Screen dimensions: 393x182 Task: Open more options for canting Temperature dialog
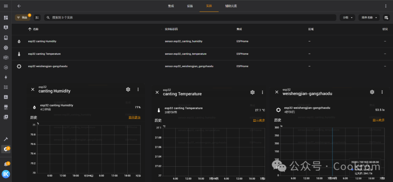[x=262, y=92]
